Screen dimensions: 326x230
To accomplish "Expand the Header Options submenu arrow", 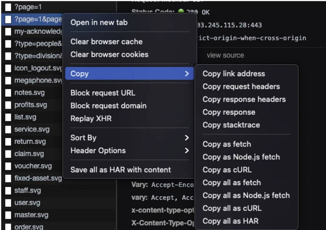I will 187,151.
